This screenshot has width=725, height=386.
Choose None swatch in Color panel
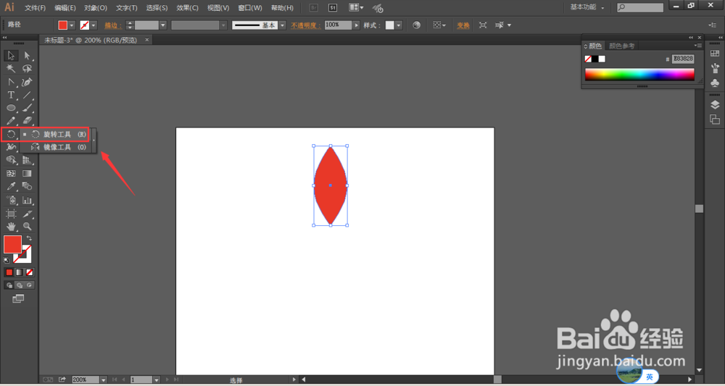[588, 59]
